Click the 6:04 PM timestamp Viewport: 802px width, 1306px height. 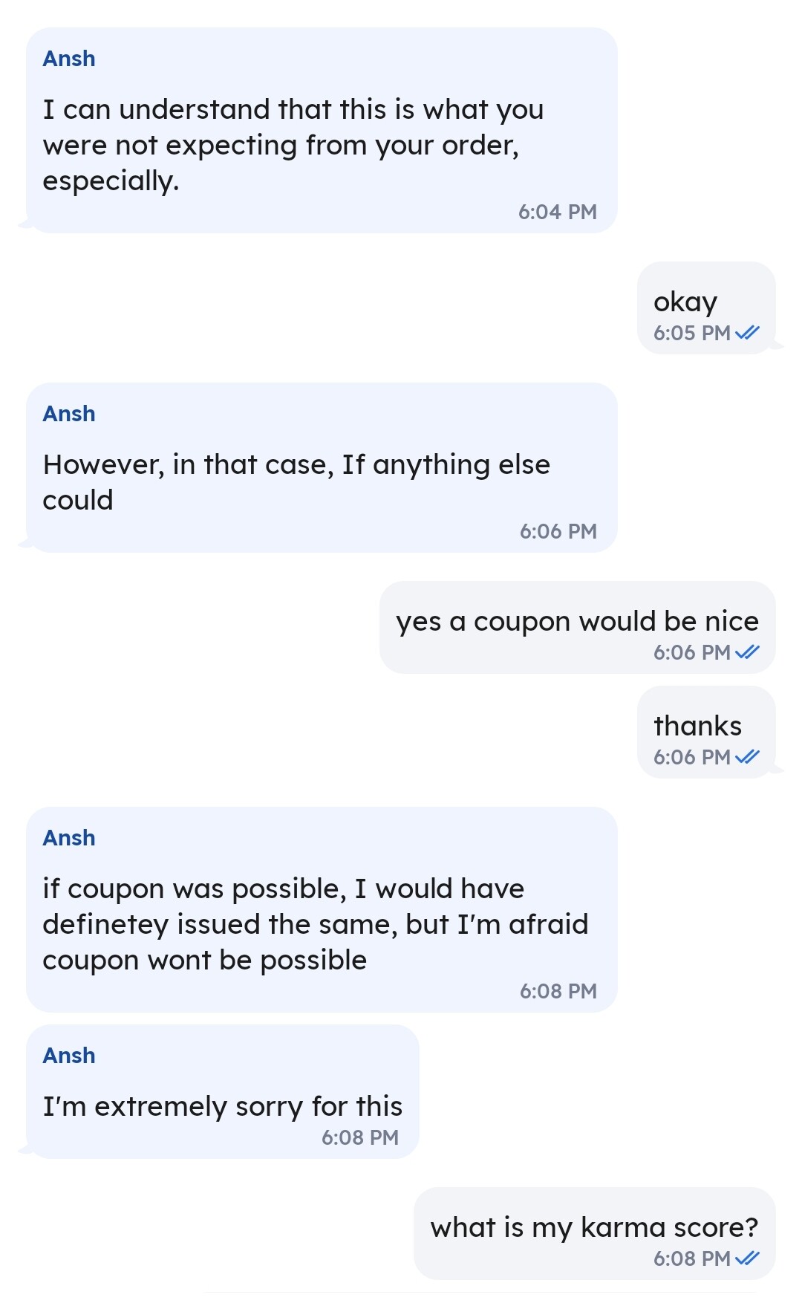coord(557,212)
